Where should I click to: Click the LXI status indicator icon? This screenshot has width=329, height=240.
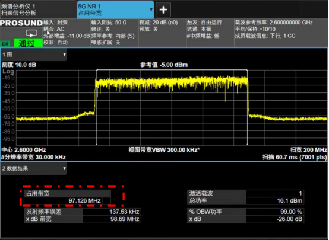click(x=6, y=44)
